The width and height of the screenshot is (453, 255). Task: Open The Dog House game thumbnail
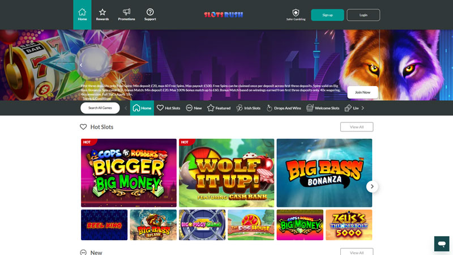click(251, 225)
